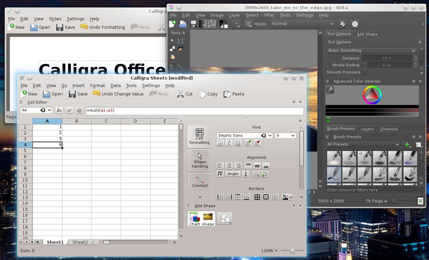The width and height of the screenshot is (429, 260).
Task: Click Copy icon in Sheets toolbar
Action: tap(202, 94)
